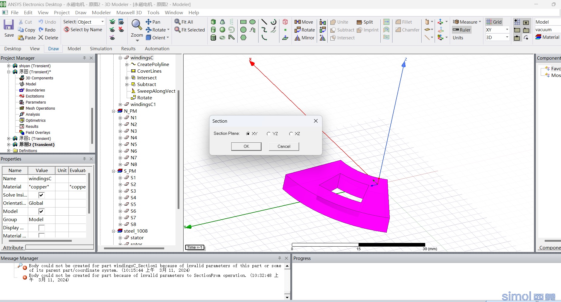Expand the windingsC1 tree node
561x302 pixels.
pos(120,105)
